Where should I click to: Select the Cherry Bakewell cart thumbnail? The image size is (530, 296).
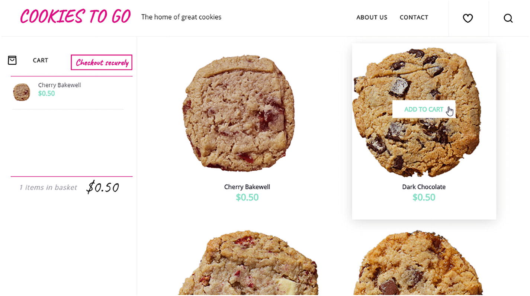point(22,92)
